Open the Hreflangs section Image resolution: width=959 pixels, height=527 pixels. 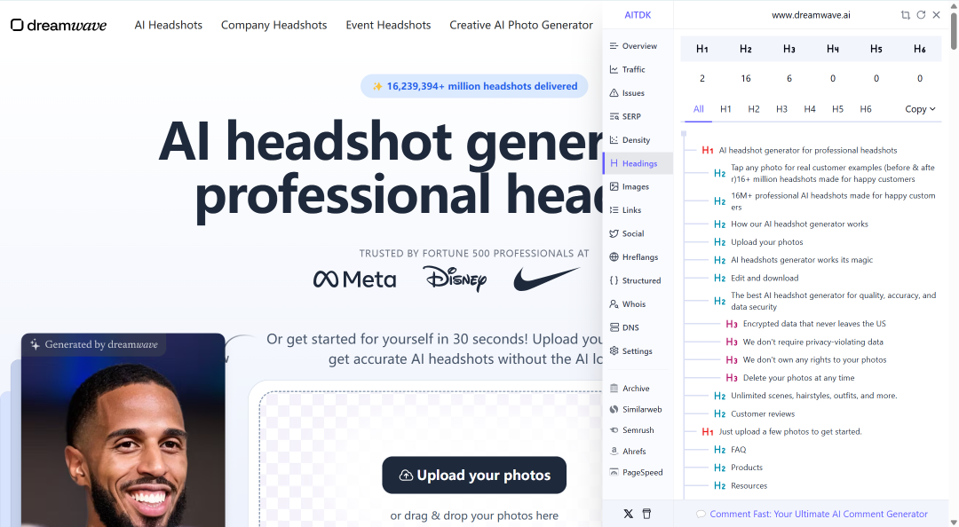634,256
